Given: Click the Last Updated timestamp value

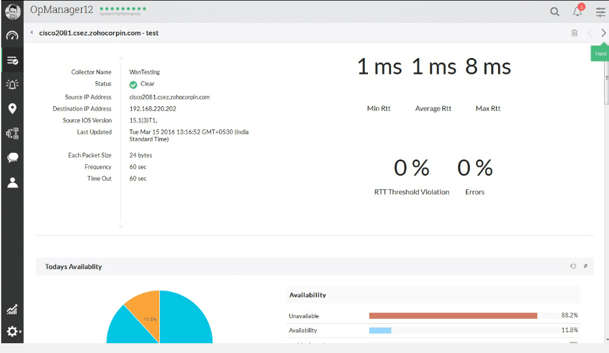Looking at the screenshot, I should click(x=189, y=136).
